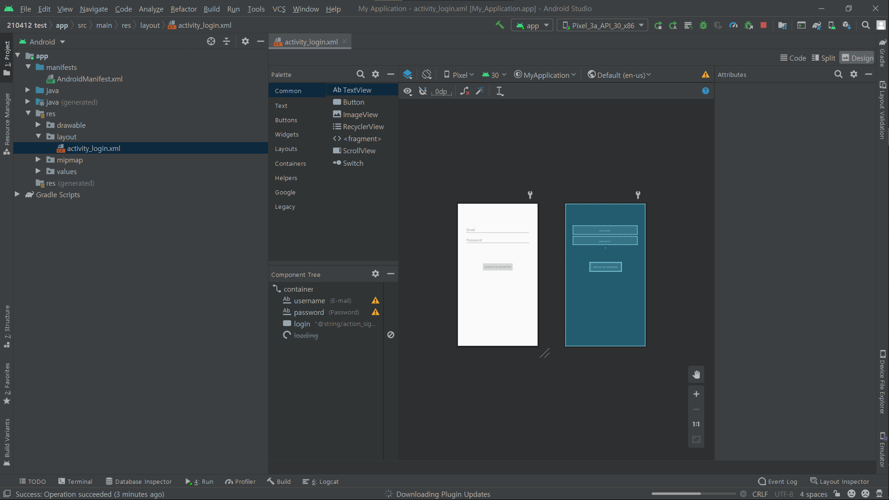Switch to Design view mode
The height and width of the screenshot is (500, 889).
[857, 58]
